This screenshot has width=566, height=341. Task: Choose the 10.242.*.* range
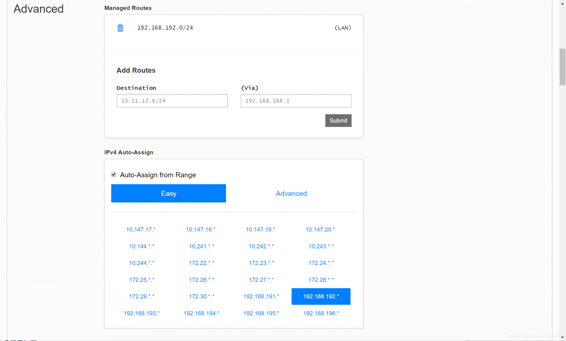pos(261,246)
